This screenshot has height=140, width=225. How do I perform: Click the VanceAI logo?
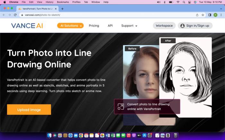click(27, 26)
